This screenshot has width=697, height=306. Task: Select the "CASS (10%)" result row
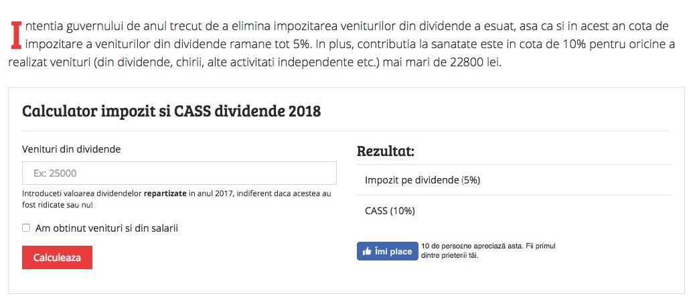pos(514,211)
